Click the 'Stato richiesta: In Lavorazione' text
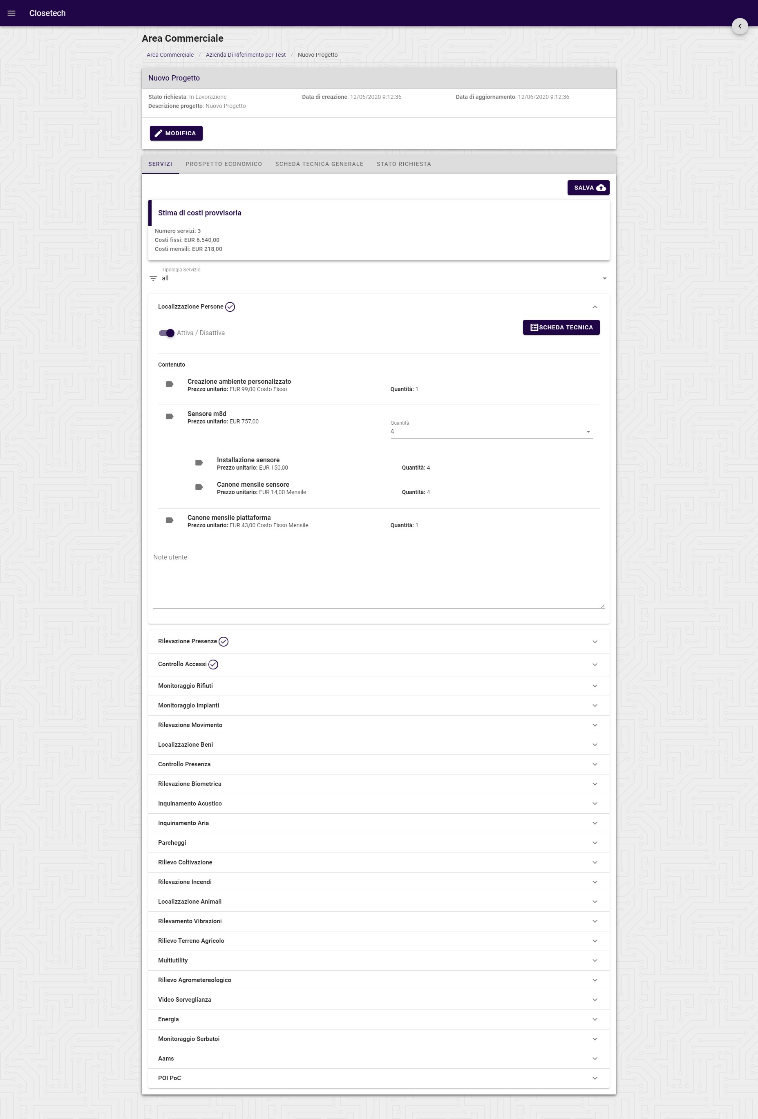Viewport: 758px width, 1119px height. tap(187, 97)
